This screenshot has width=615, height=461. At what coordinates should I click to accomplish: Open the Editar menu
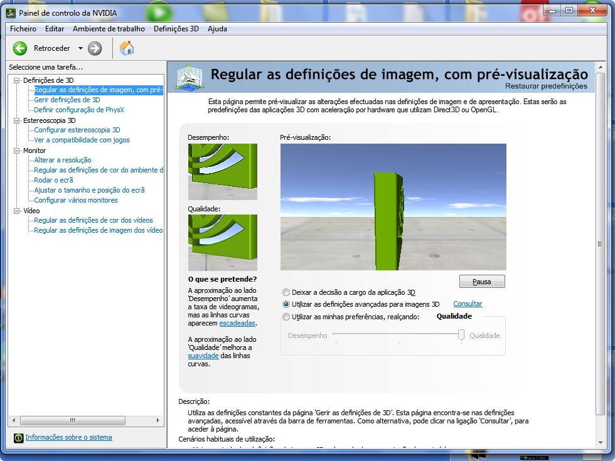[x=55, y=29]
